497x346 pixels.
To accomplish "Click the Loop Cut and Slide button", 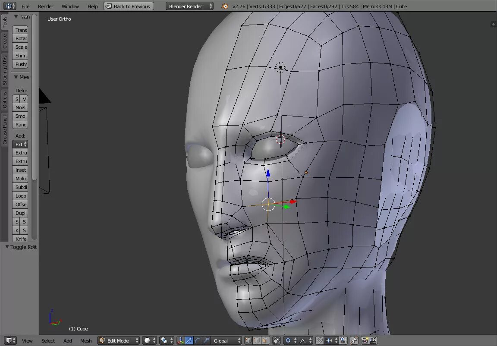I will click(20, 196).
